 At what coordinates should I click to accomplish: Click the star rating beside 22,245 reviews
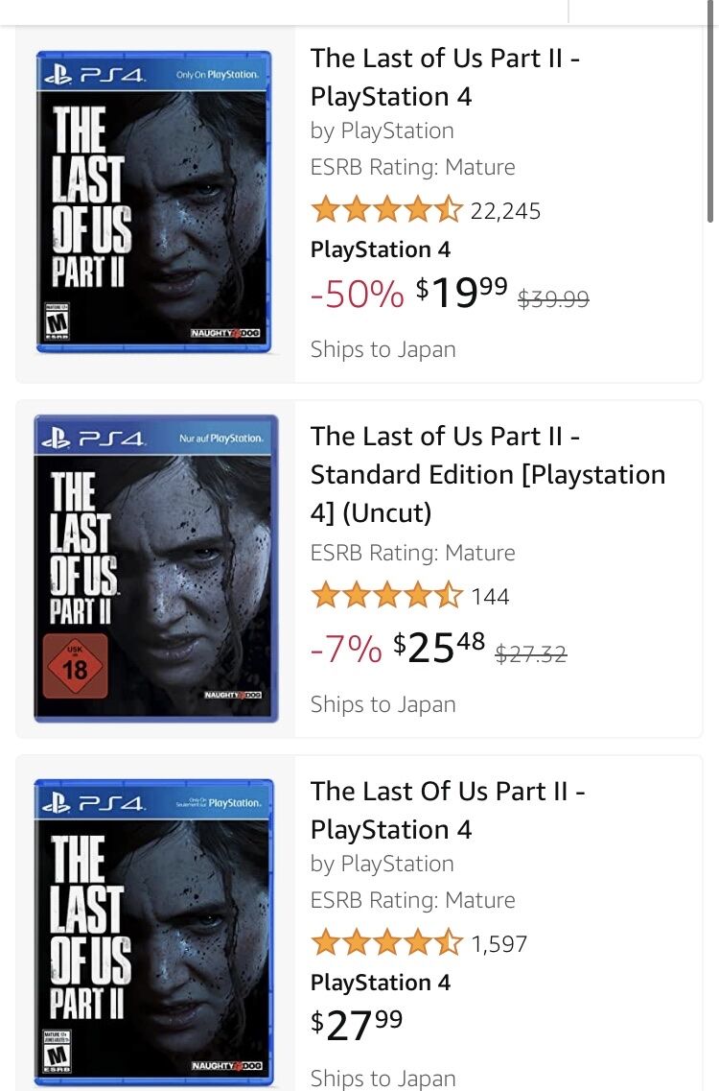pyautogui.click(x=386, y=209)
